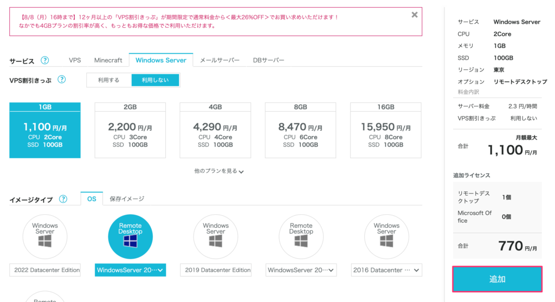Image resolution: width=555 pixels, height=302 pixels.
Task: Select the 2GB 2,200円 plan
Action: 130,130
